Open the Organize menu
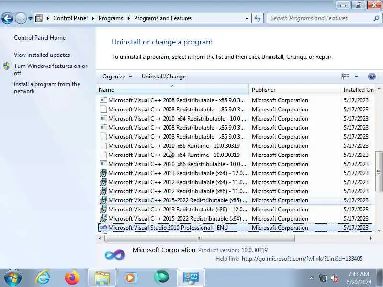383x287 pixels. (x=117, y=77)
